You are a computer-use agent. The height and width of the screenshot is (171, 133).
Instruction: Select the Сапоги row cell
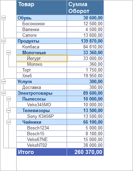[x=42, y=35]
